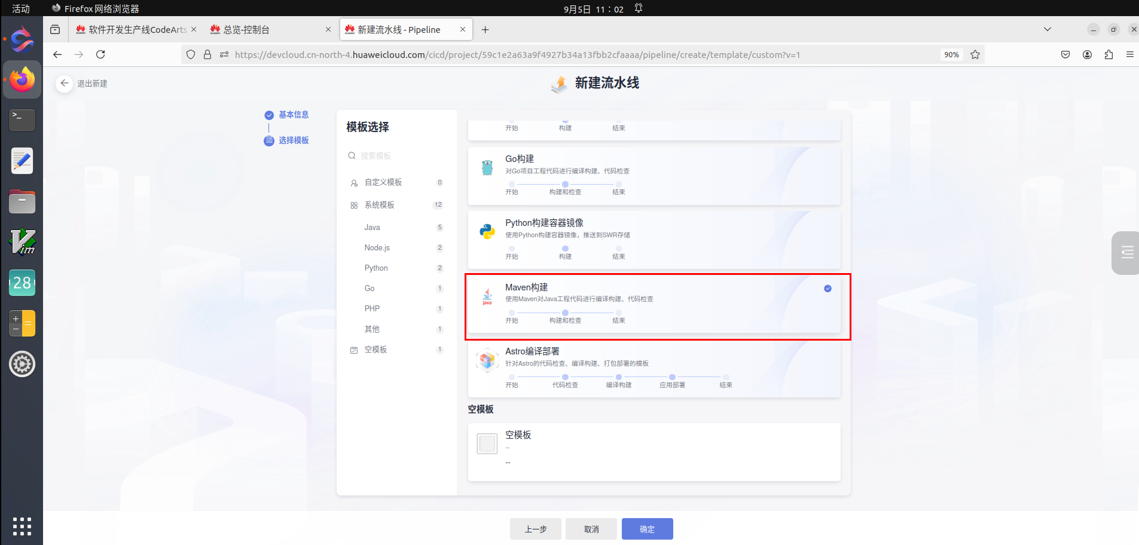Click the Java icon on Maven构建 card
The height and width of the screenshot is (545, 1139).
click(x=487, y=297)
